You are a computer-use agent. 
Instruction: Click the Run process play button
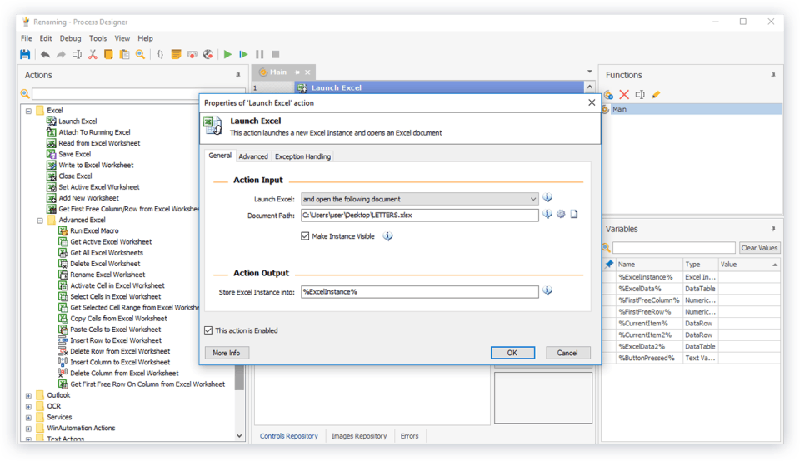pos(227,54)
